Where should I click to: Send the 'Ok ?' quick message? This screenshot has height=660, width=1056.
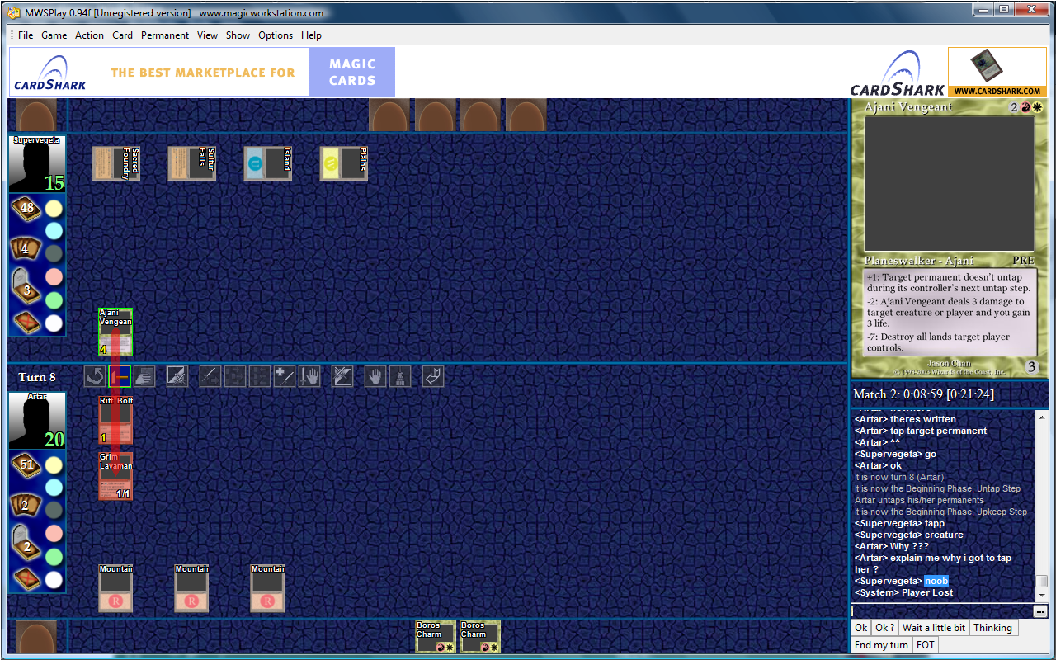(885, 628)
